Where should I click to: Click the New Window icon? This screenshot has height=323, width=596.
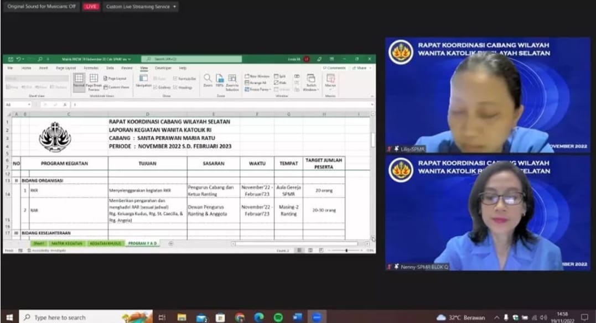pos(257,76)
